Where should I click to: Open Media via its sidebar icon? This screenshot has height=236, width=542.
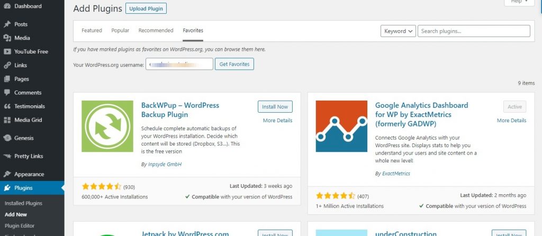pyautogui.click(x=7, y=38)
